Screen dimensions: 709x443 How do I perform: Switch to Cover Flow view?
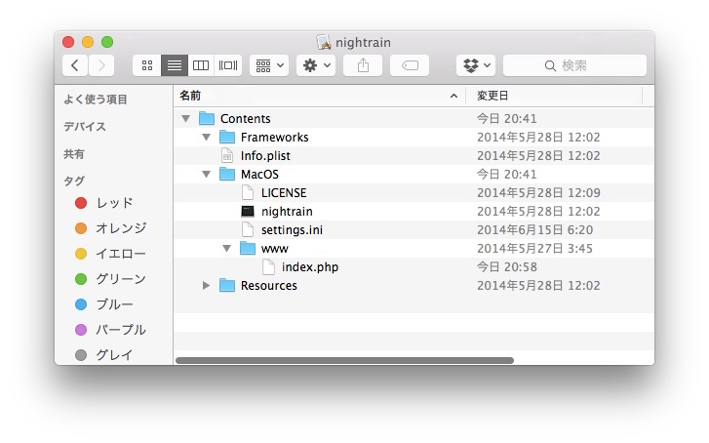click(x=228, y=65)
